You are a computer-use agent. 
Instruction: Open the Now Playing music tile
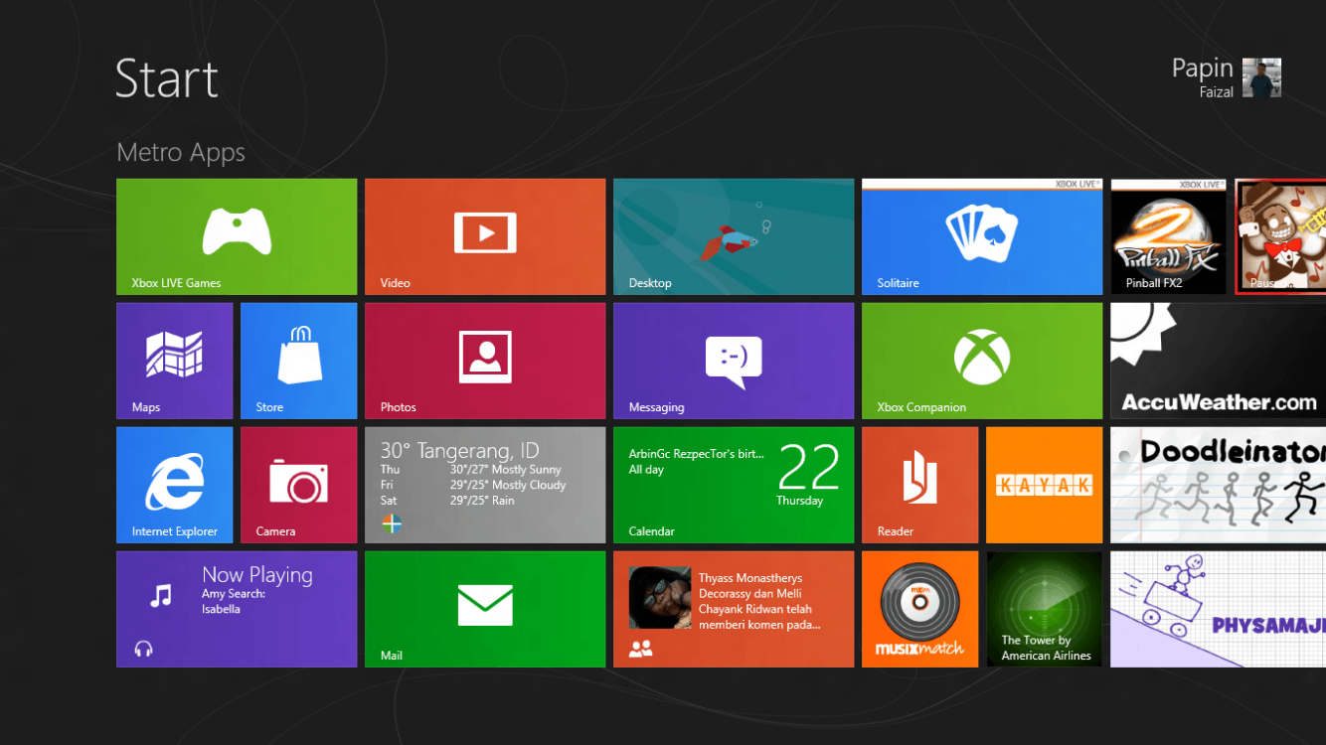[x=237, y=609]
